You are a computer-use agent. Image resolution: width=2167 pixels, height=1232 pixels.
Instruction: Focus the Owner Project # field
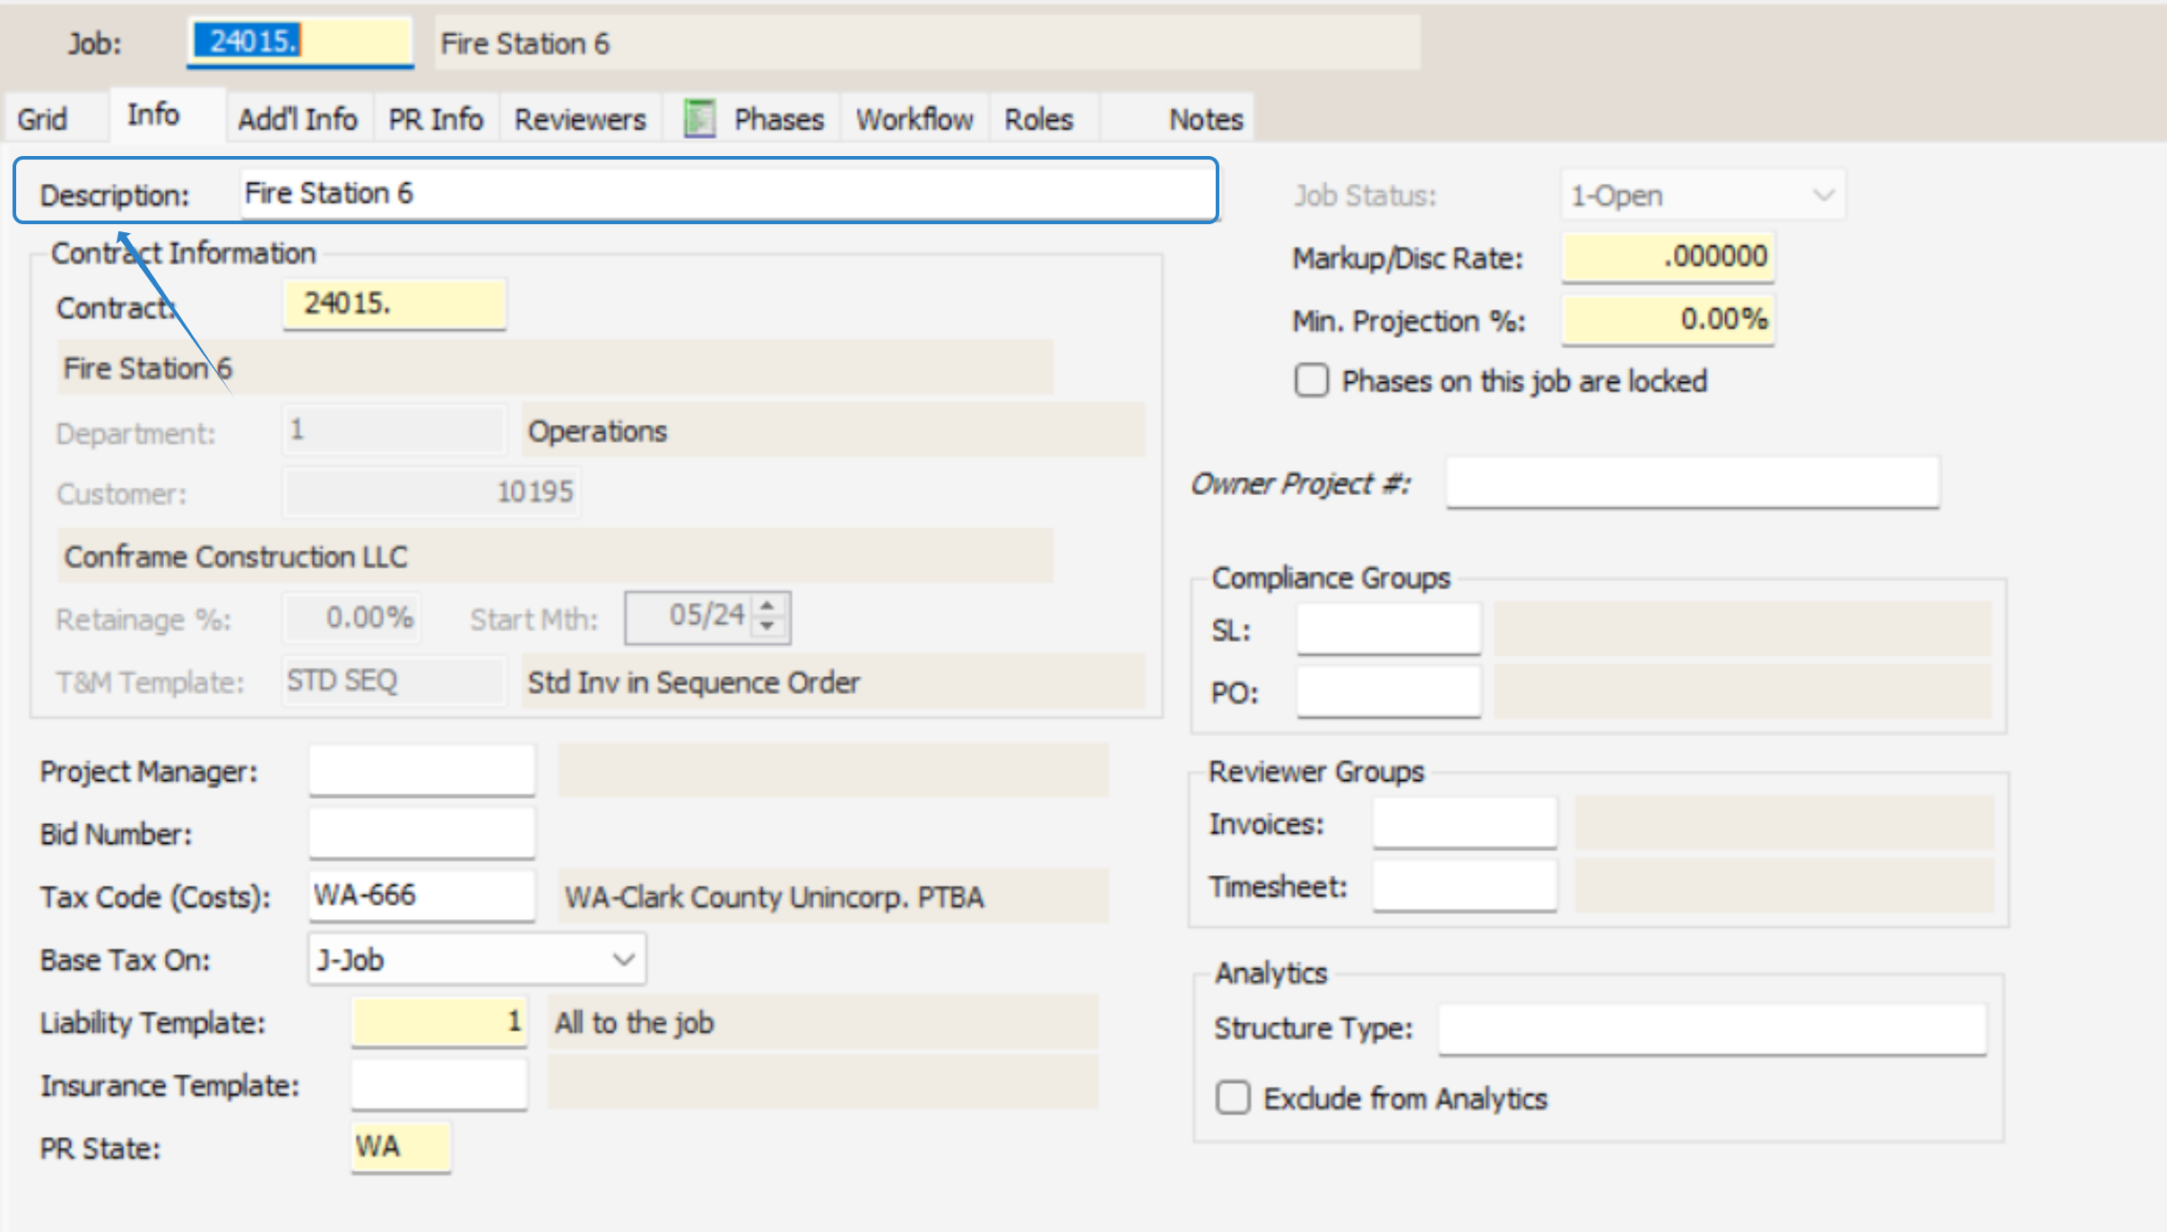(1692, 483)
